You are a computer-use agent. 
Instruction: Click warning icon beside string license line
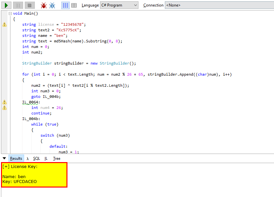coord(5,24)
